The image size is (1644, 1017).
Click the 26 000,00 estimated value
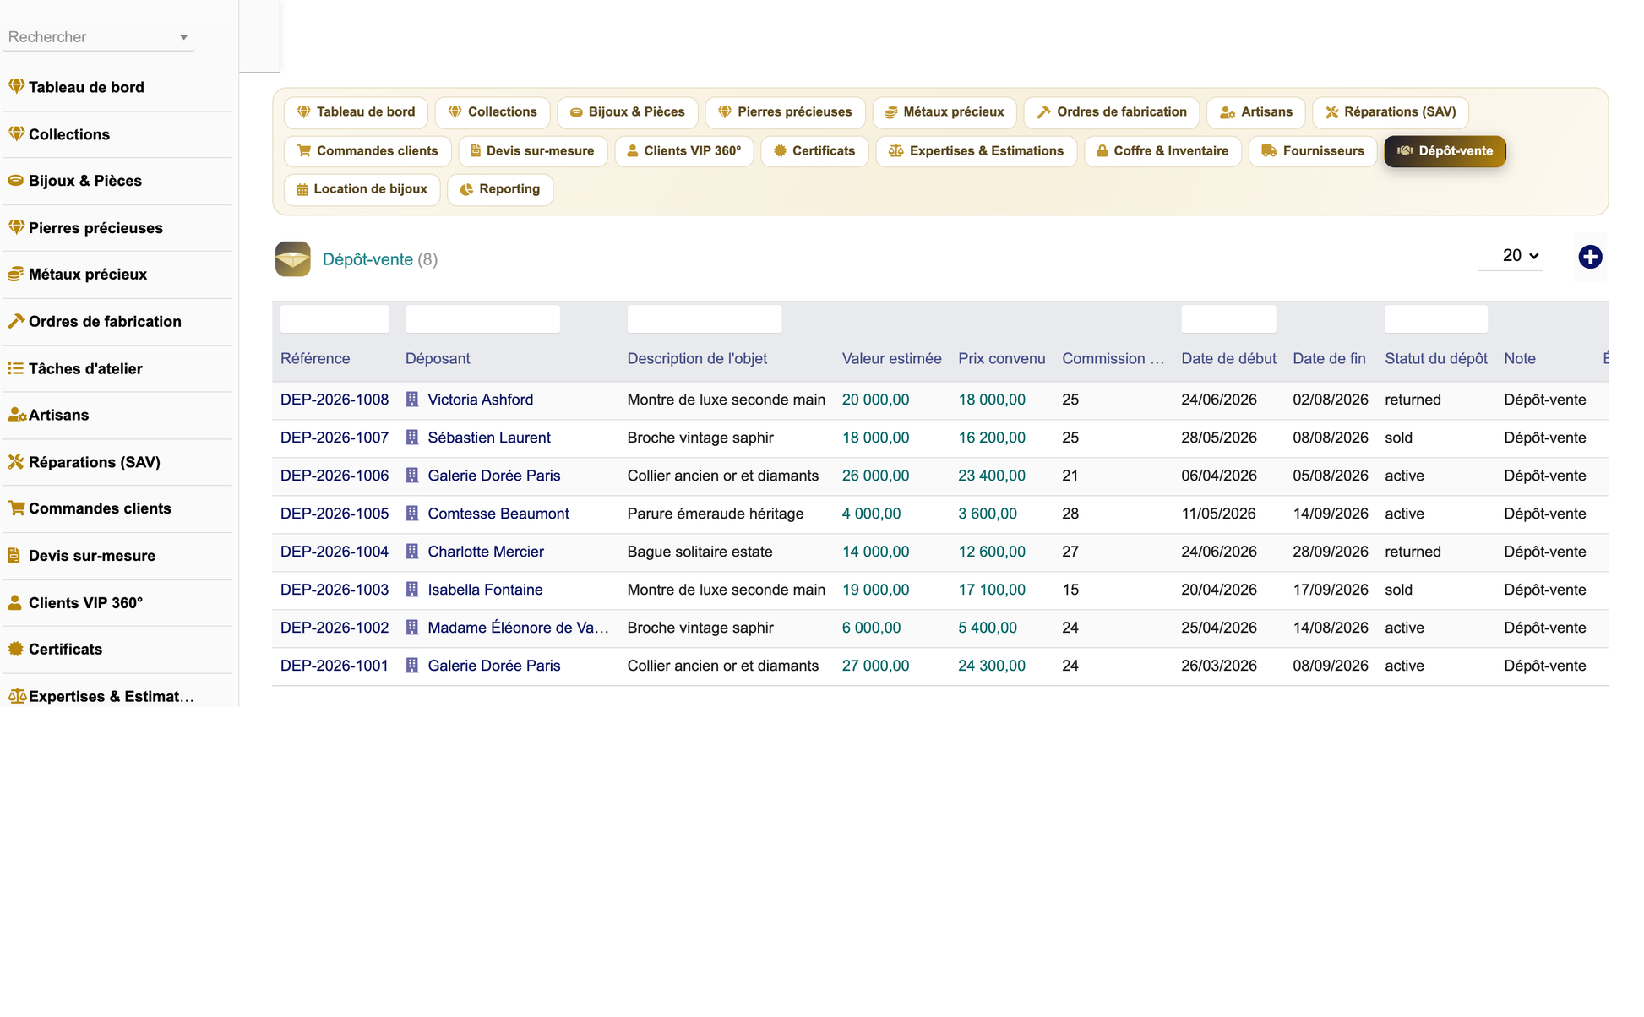875,476
